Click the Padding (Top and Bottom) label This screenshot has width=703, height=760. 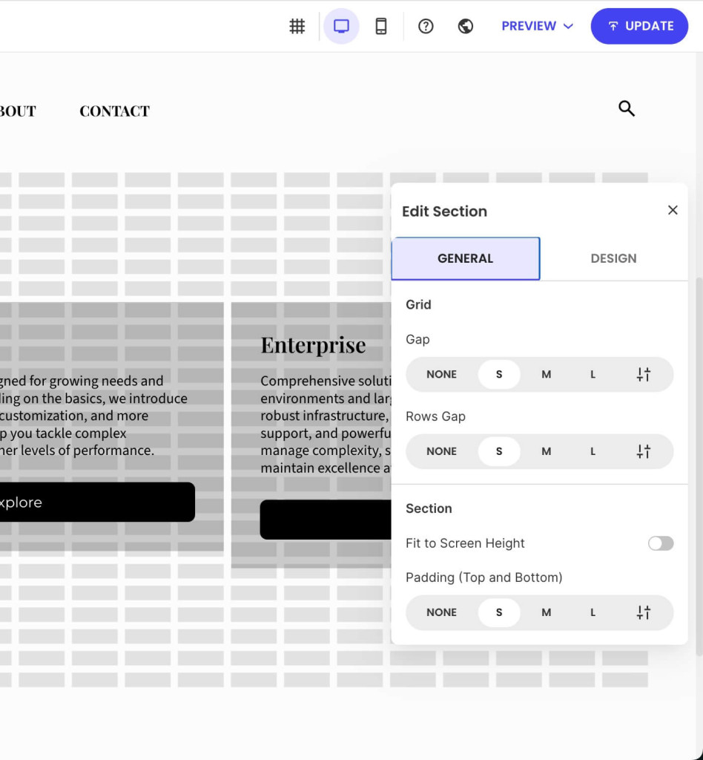[483, 577]
